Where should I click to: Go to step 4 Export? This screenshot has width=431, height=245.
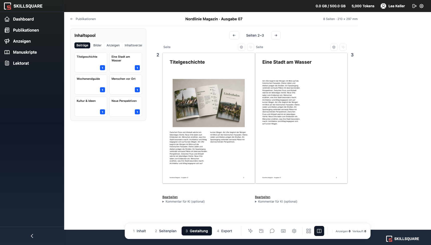click(225, 231)
